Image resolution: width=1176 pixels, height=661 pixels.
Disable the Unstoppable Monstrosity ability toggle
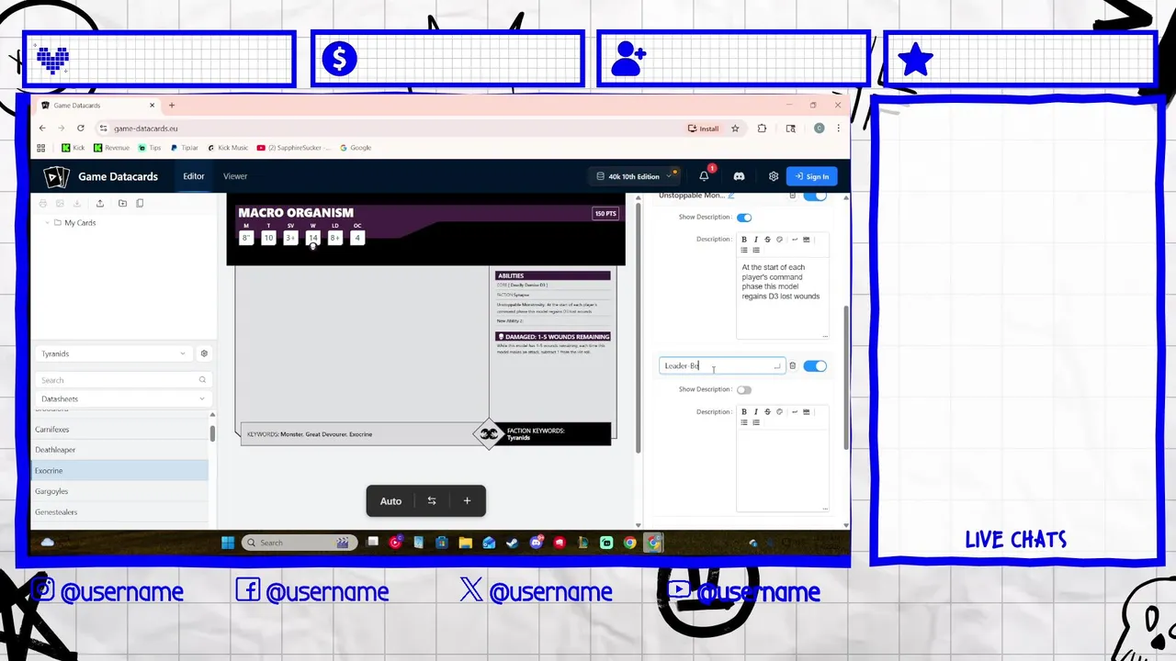(815, 196)
